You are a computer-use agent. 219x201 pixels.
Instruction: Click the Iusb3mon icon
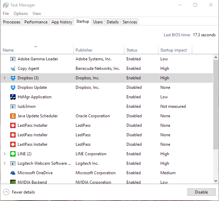(13, 106)
